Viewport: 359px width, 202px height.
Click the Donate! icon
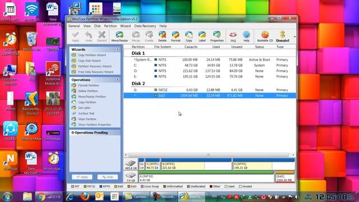283,36
